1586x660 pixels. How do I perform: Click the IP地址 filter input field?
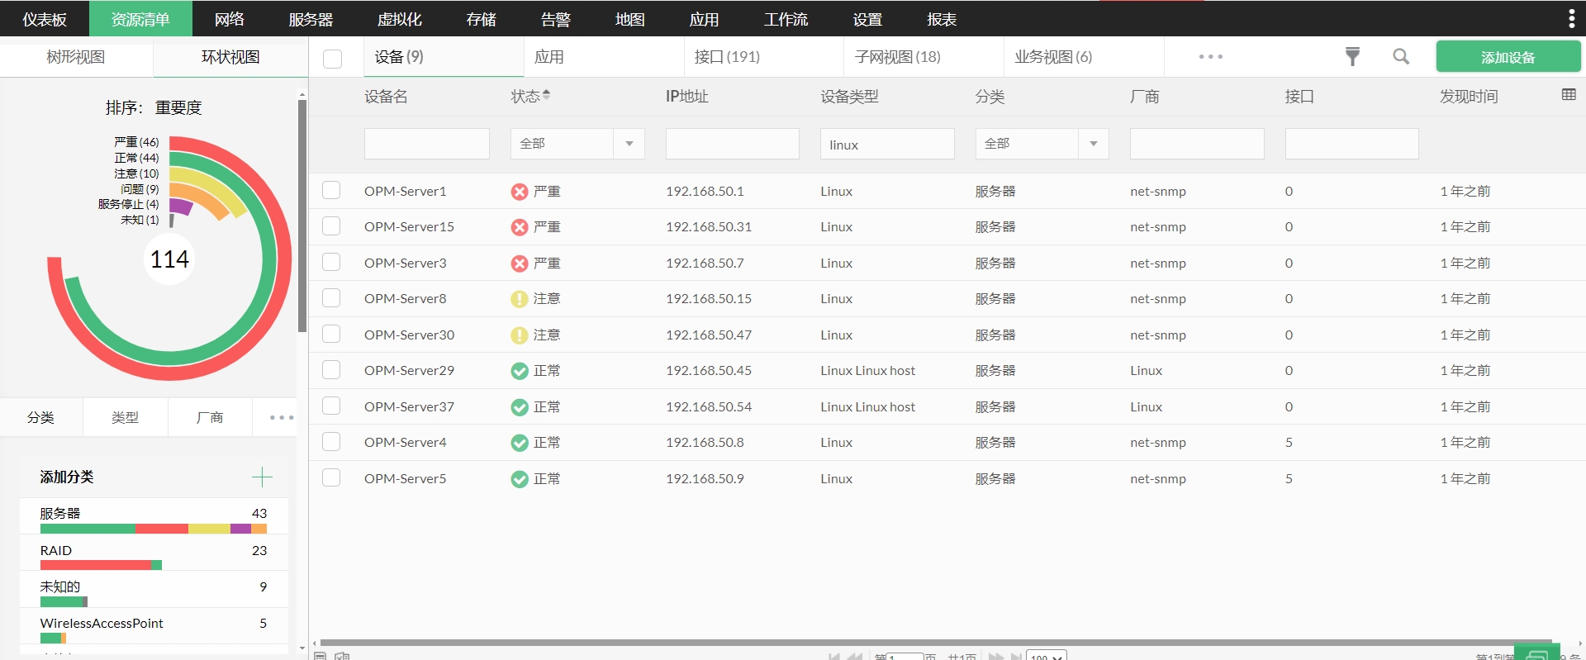pyautogui.click(x=733, y=144)
